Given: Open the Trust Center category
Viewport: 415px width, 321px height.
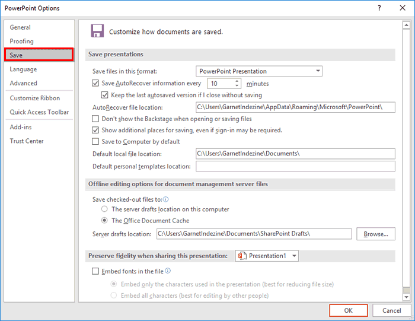Looking at the screenshot, I should (x=27, y=141).
